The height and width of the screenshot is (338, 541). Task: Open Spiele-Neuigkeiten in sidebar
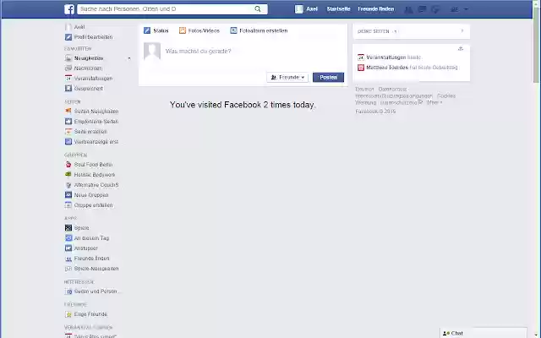pos(96,269)
